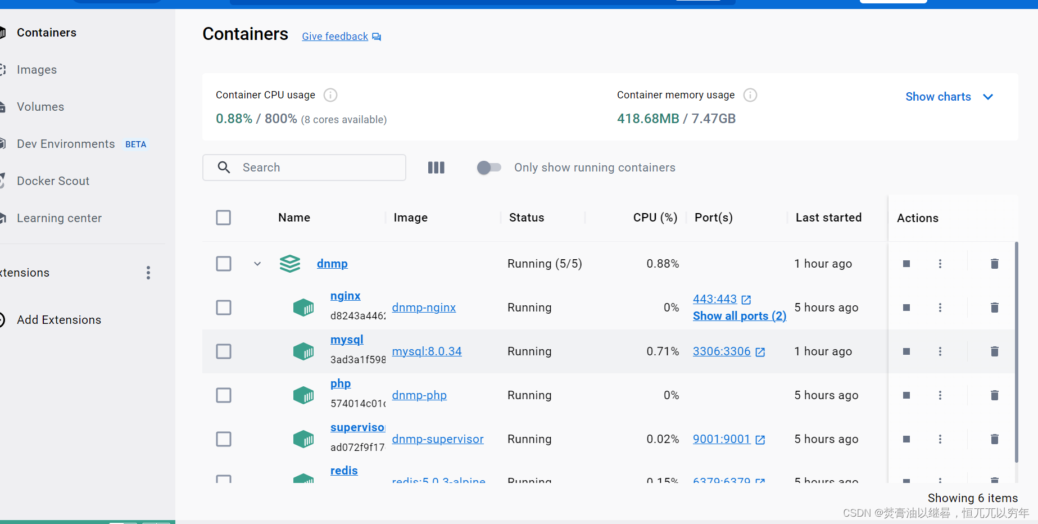Tick the select-all containers header checkbox
The image size is (1038, 524).
pyautogui.click(x=224, y=218)
